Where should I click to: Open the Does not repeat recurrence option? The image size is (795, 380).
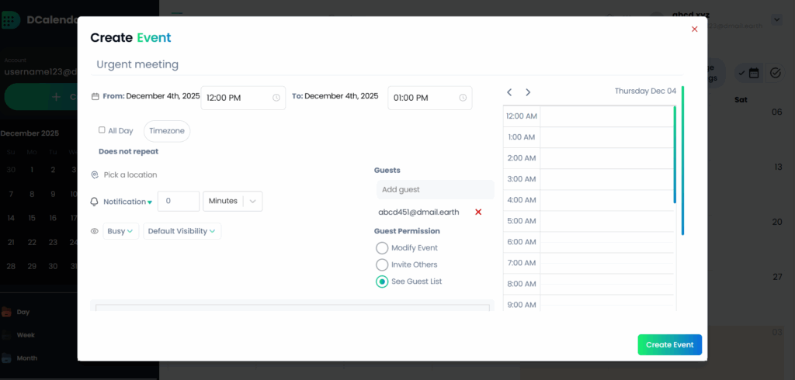coord(128,152)
